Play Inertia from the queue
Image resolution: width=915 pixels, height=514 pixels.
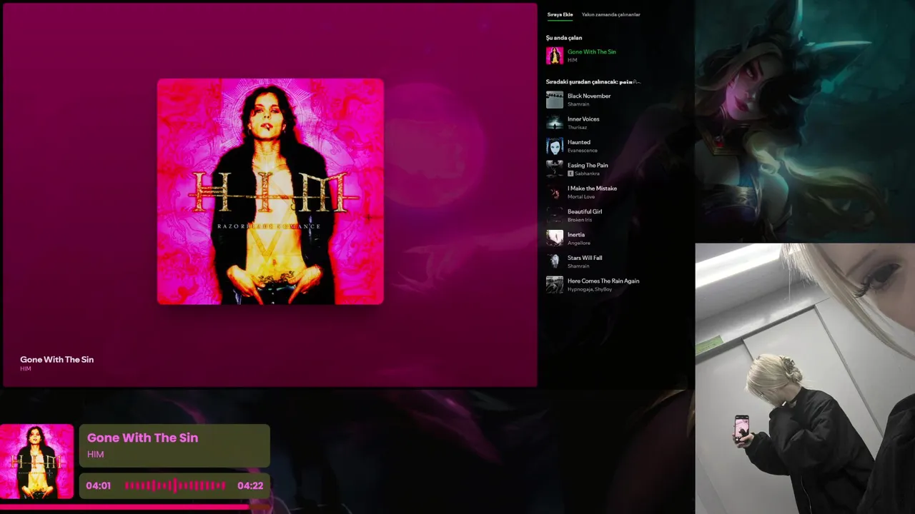[576, 235]
